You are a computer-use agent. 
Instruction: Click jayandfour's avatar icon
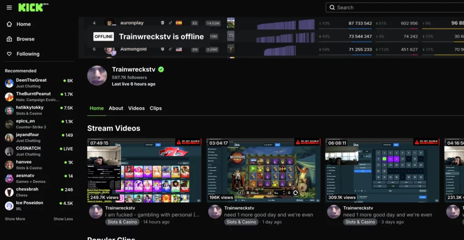click(x=9, y=138)
